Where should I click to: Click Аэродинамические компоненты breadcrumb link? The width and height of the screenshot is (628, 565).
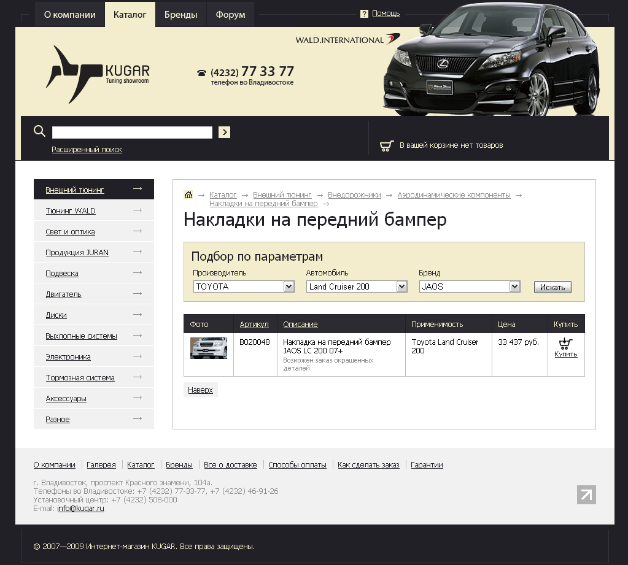454,195
